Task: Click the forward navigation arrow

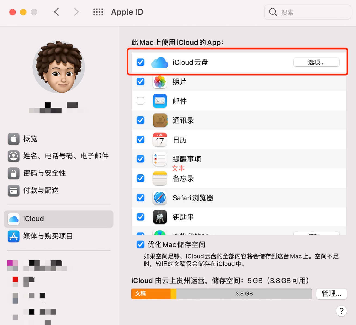Action: [76, 12]
